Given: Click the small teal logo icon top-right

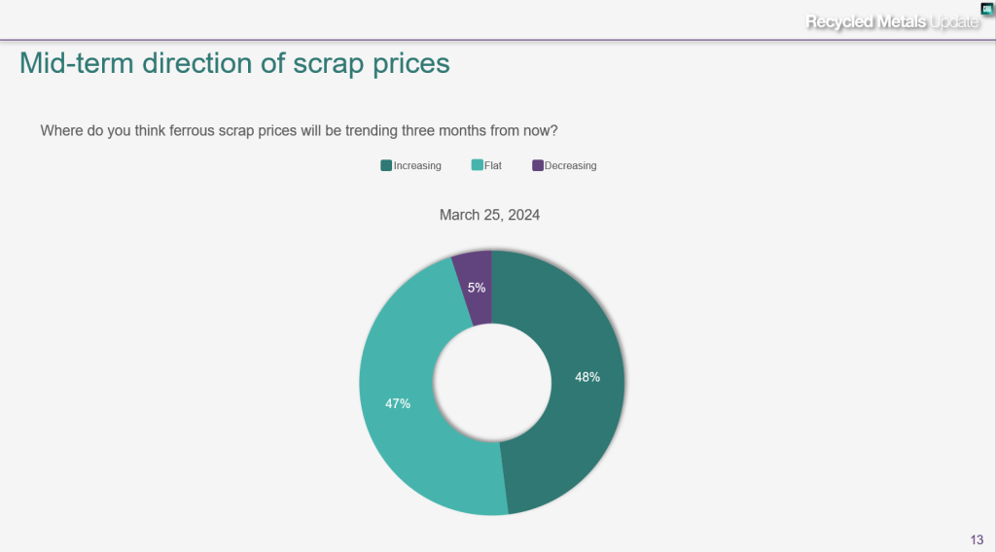Looking at the screenshot, I should click(987, 10).
